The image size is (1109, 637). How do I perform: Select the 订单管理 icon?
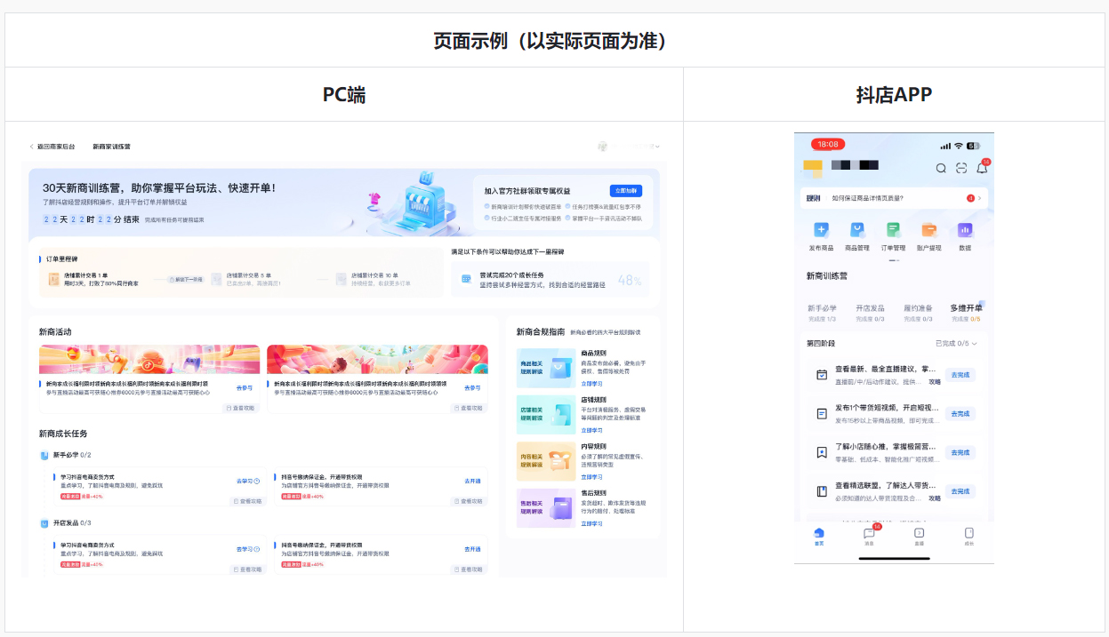coord(894,231)
